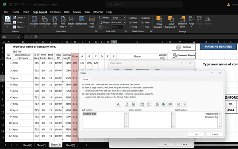Click the Print Area button
The height and width of the screenshot is (149, 238).
[63, 22]
